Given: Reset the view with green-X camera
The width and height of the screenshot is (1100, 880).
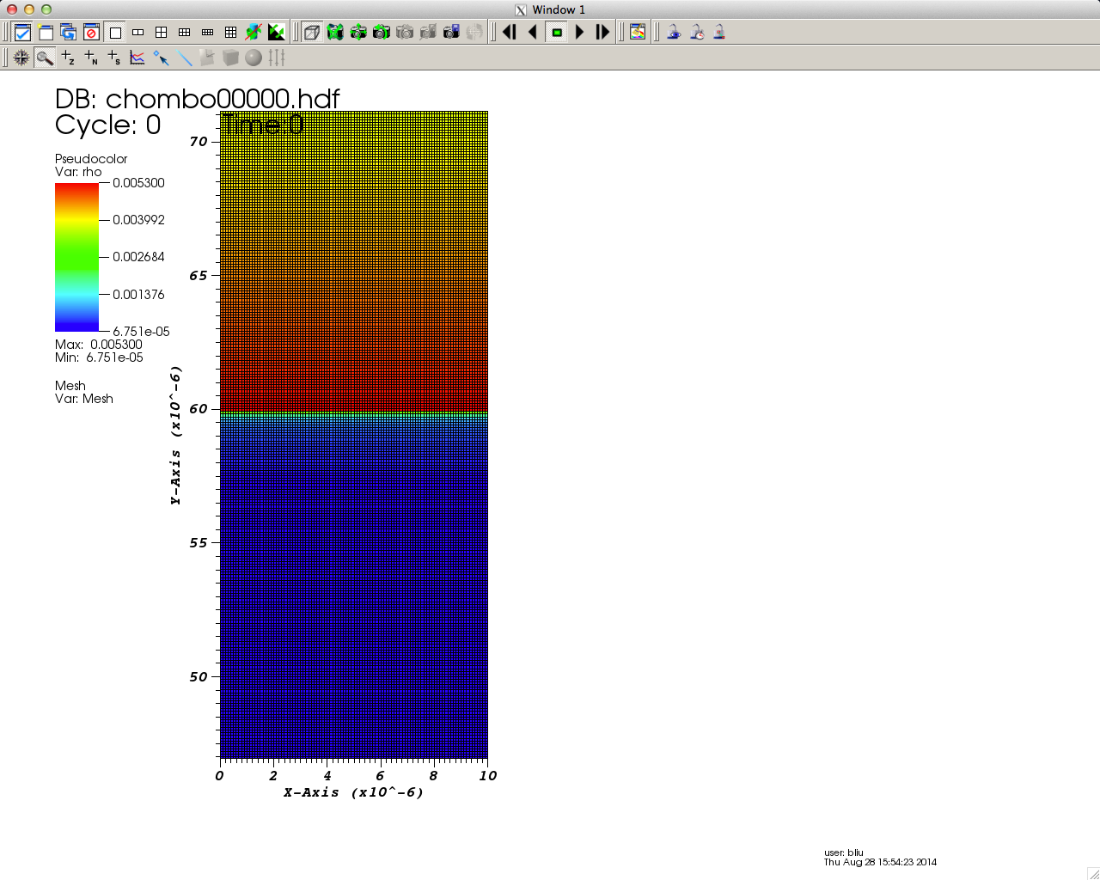Looking at the screenshot, I should click(x=335, y=33).
